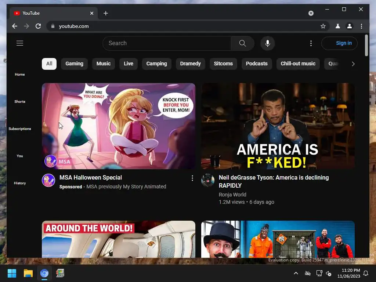Show more filter chips with right arrow
Viewport: 376px width, 282px height.
point(353,64)
